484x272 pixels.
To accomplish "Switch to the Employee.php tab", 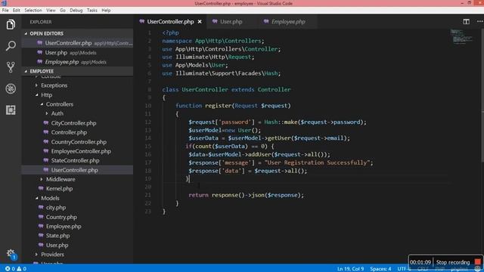I will click(288, 22).
